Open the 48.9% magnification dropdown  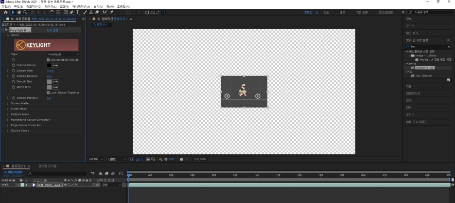point(96,159)
